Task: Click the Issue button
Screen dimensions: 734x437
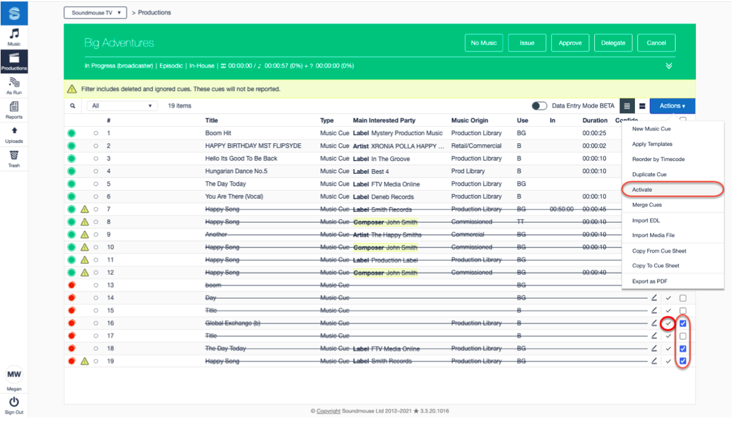Action: (527, 42)
